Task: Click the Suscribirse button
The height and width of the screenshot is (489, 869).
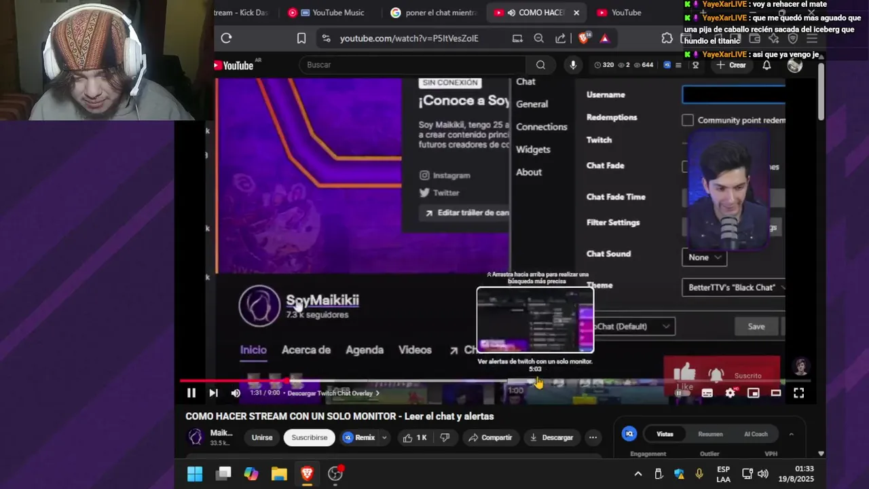Action: point(310,437)
